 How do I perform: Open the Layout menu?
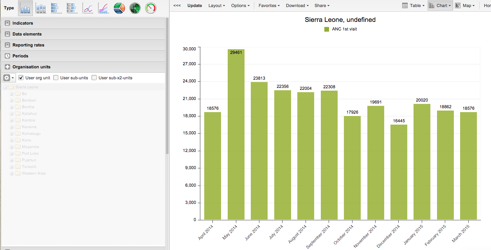pyautogui.click(x=217, y=5)
